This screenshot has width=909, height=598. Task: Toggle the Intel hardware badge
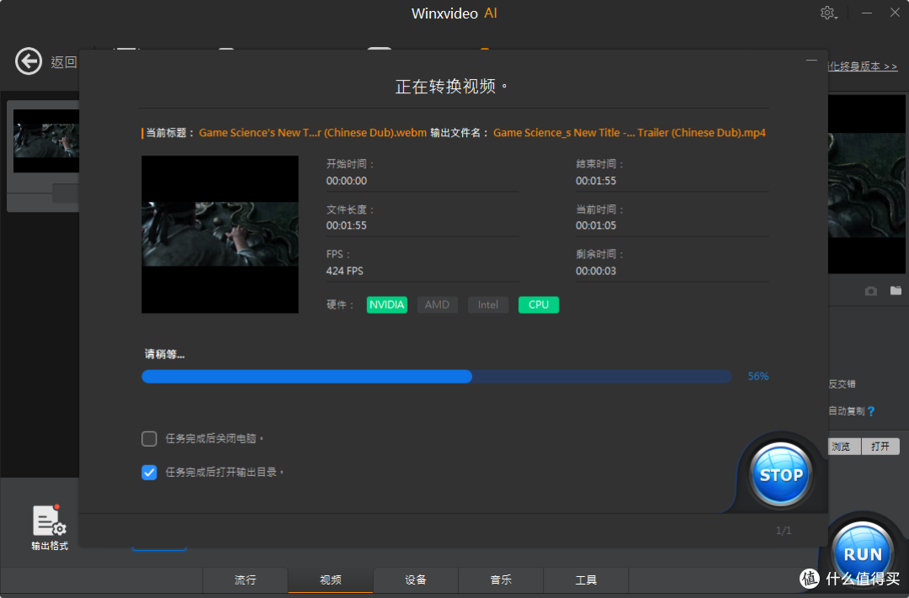(488, 304)
